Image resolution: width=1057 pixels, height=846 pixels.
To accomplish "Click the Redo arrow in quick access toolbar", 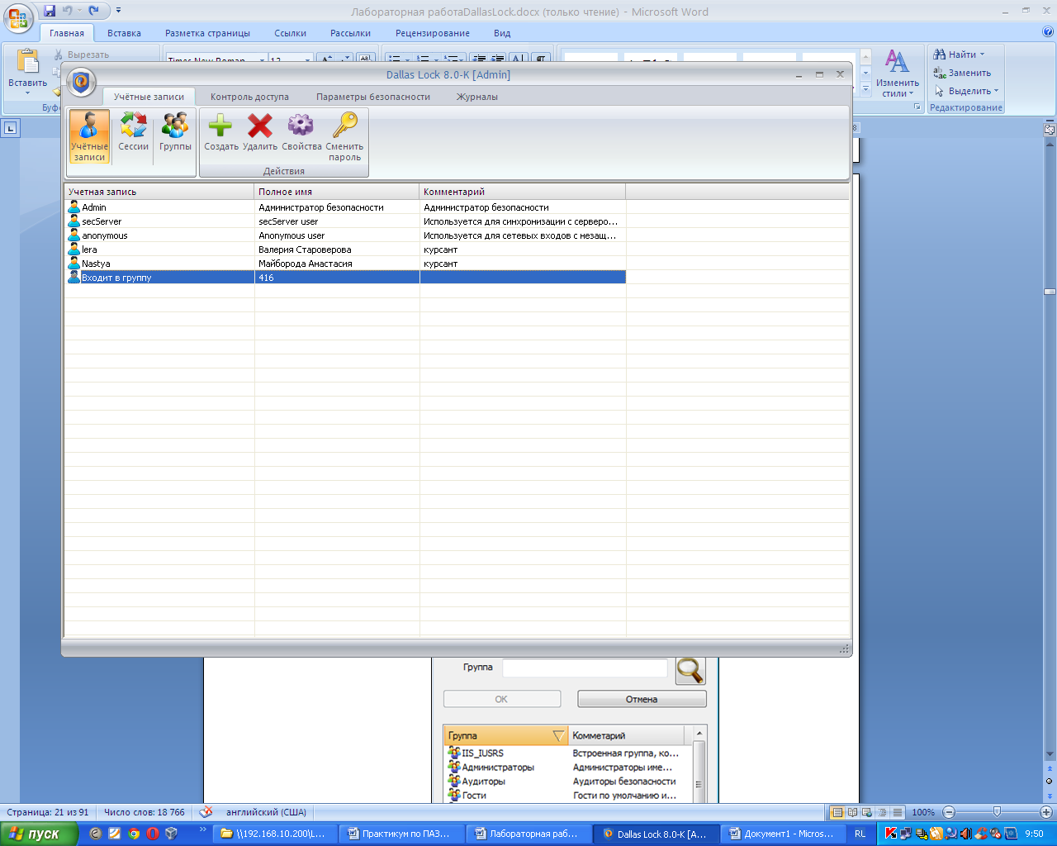I will [x=94, y=11].
